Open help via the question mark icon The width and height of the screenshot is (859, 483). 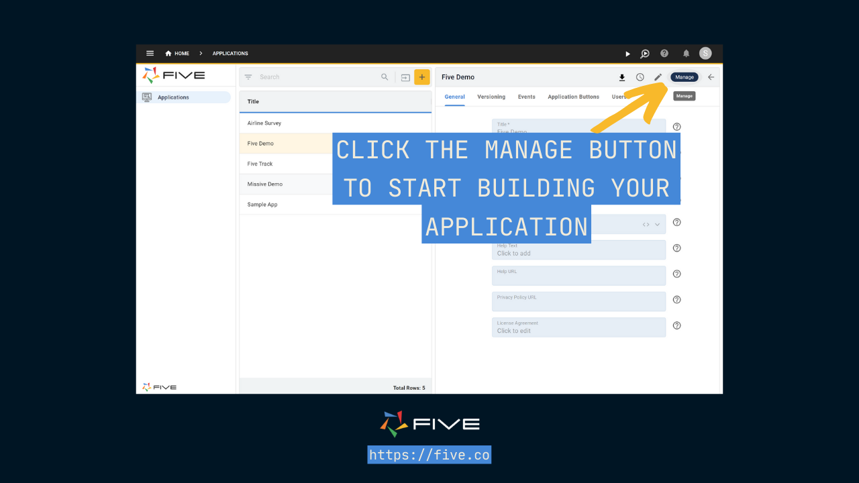pos(664,54)
